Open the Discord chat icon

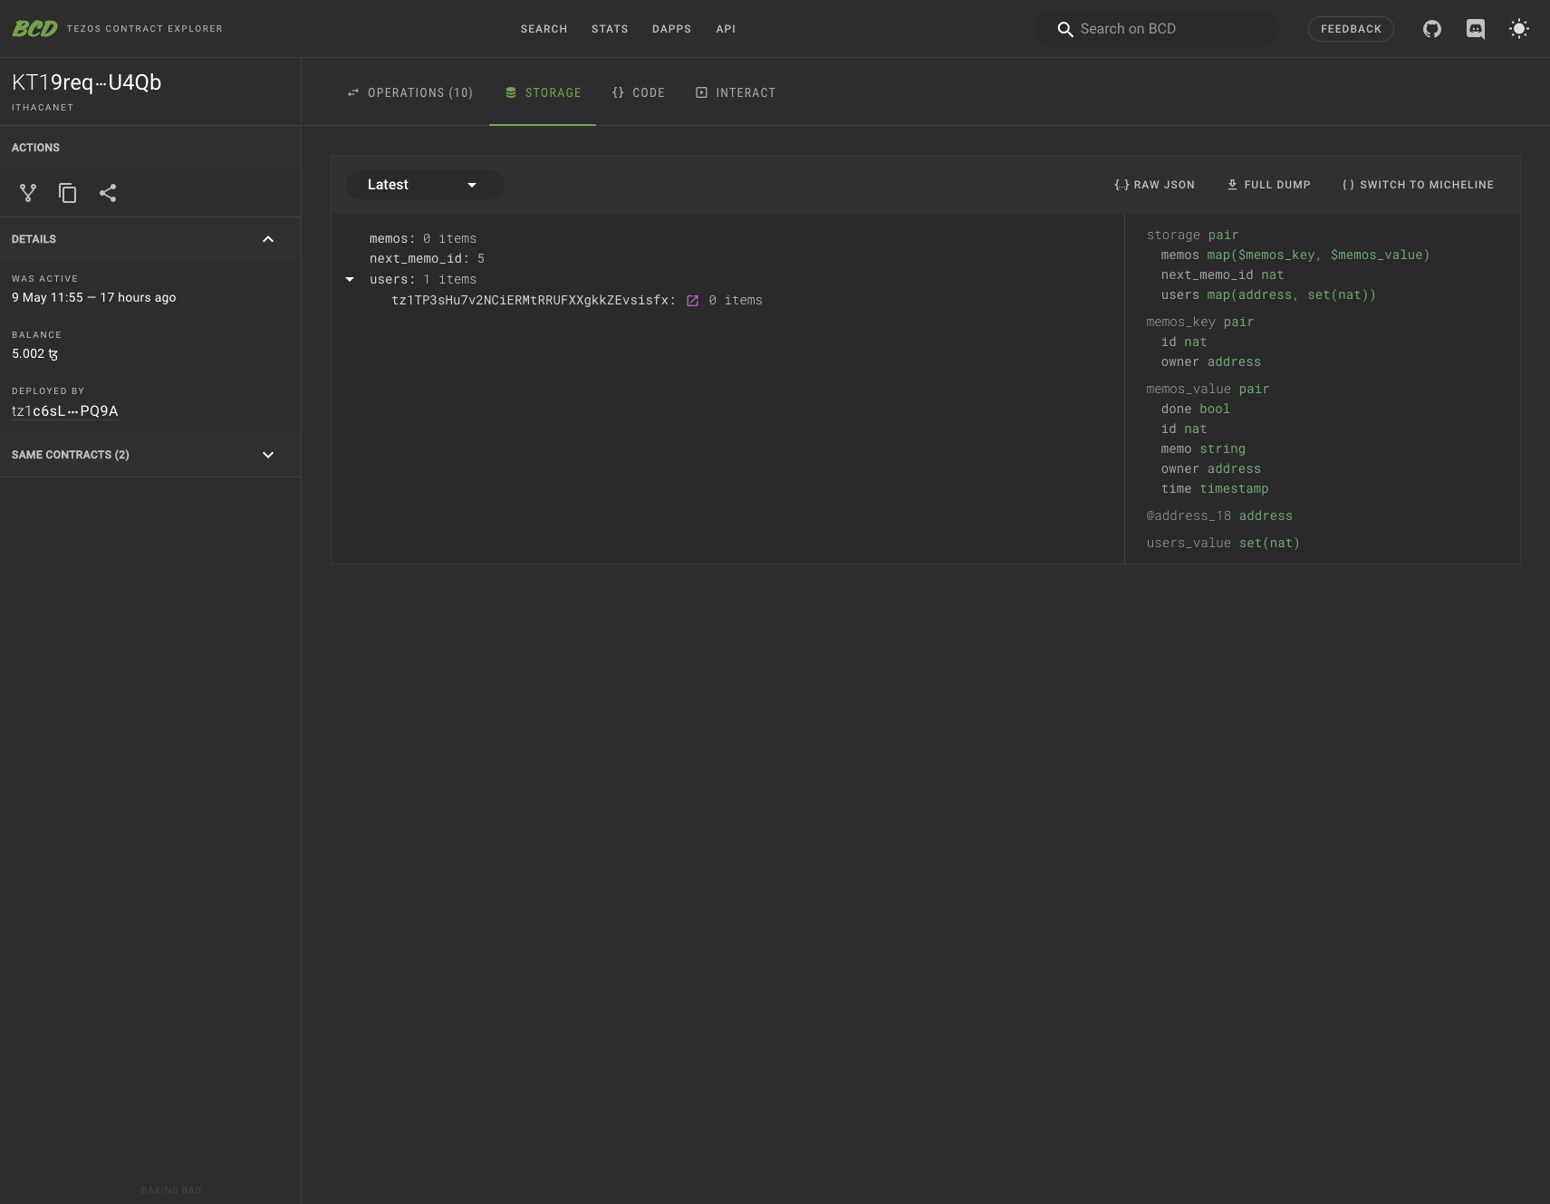click(1476, 29)
